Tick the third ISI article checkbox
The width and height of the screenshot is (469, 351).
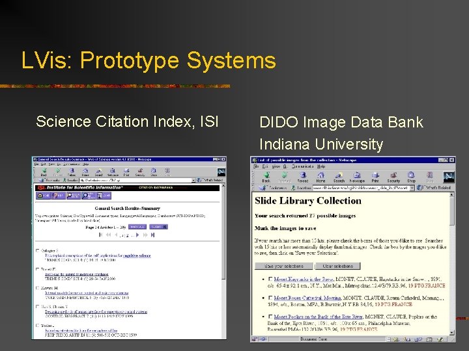pyautogui.click(x=38, y=288)
